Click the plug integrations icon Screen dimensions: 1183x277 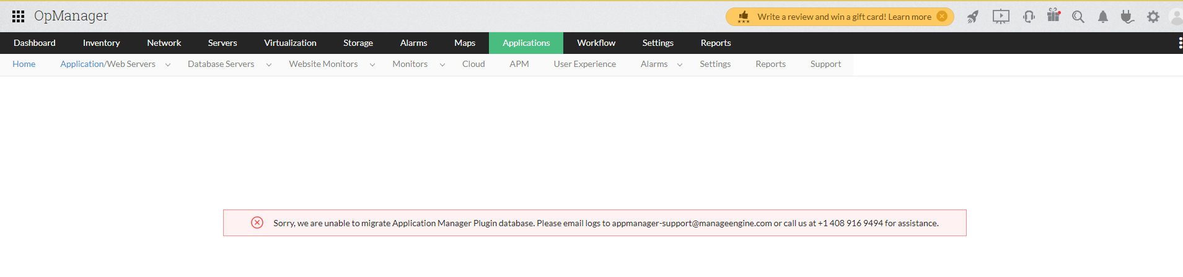coord(1127,17)
